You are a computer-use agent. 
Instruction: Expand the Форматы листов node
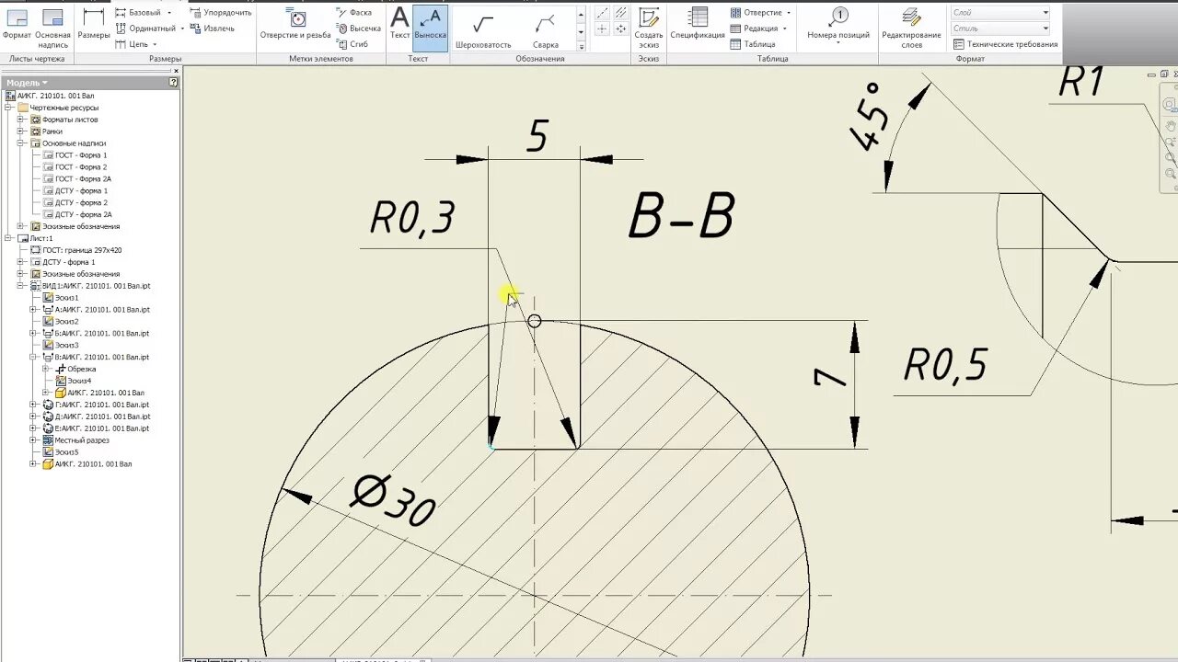click(20, 120)
